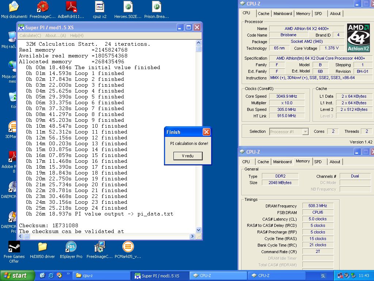
Task: Launch Windows Media Player from quick launch
Action: 59,276
